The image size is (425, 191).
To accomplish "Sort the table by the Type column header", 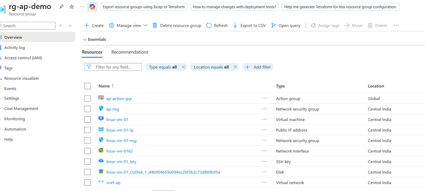I will (280, 86).
